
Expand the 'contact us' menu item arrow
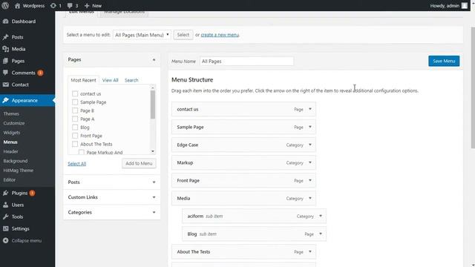pos(310,109)
